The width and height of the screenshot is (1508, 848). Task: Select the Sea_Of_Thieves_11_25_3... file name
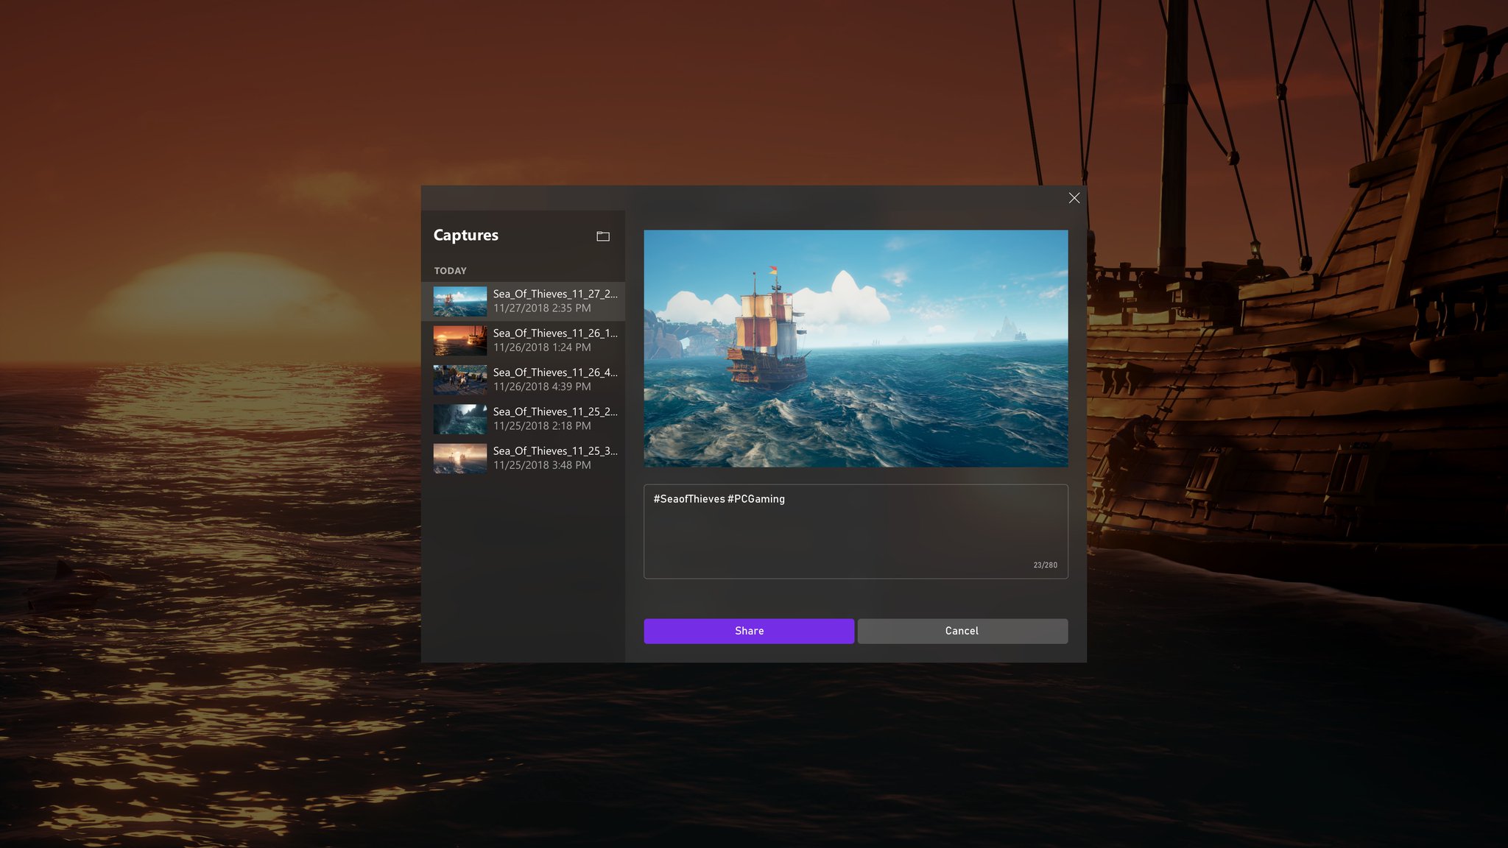tap(554, 451)
